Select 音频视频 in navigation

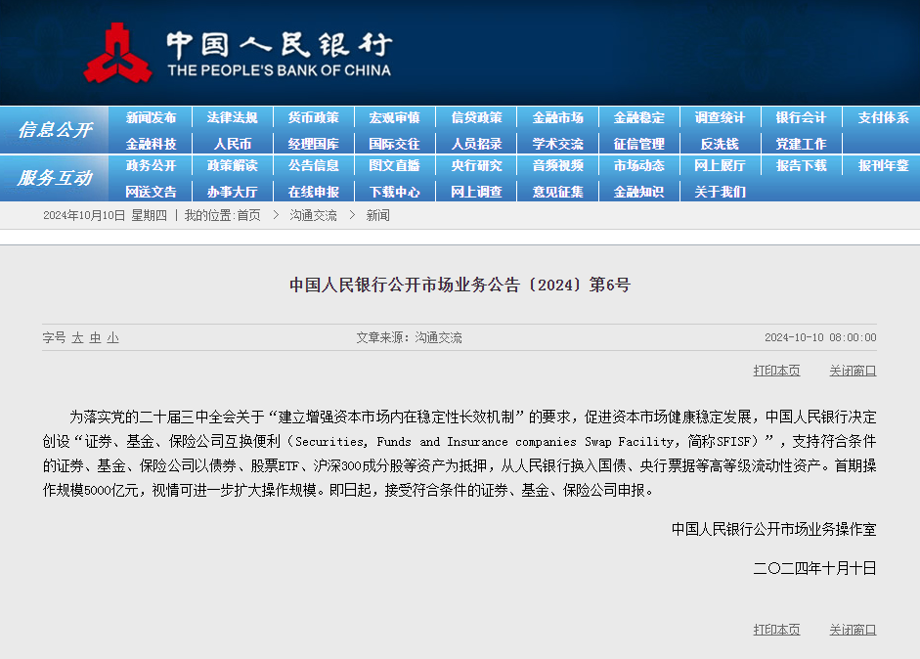click(x=558, y=165)
